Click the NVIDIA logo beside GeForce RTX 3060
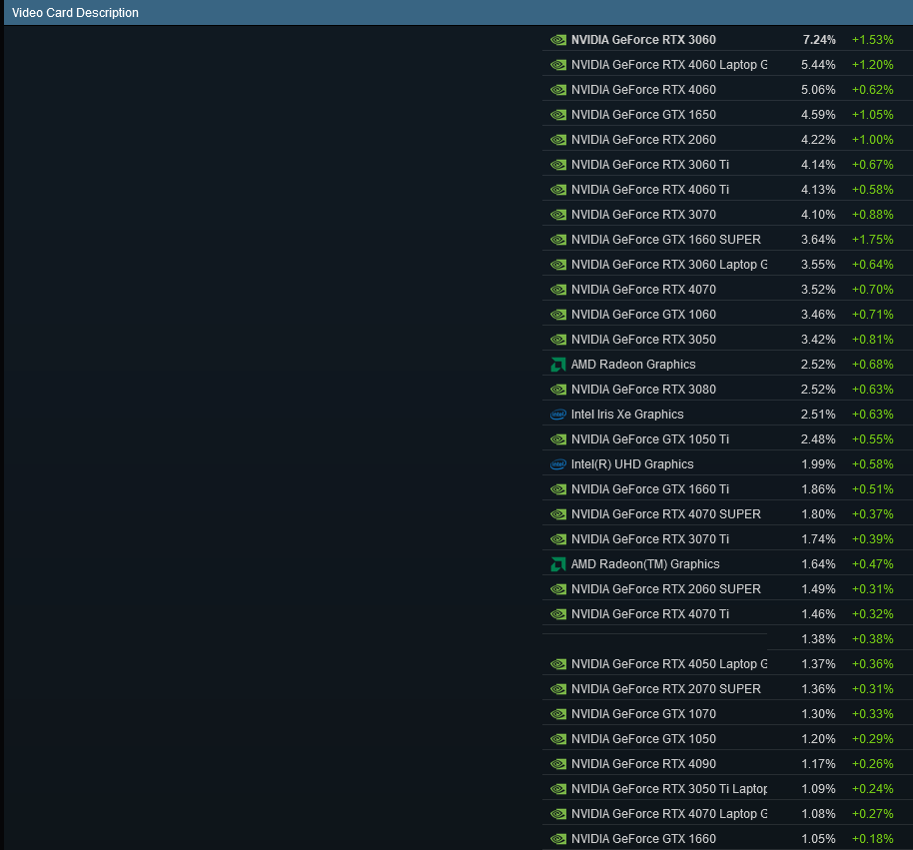 point(557,40)
